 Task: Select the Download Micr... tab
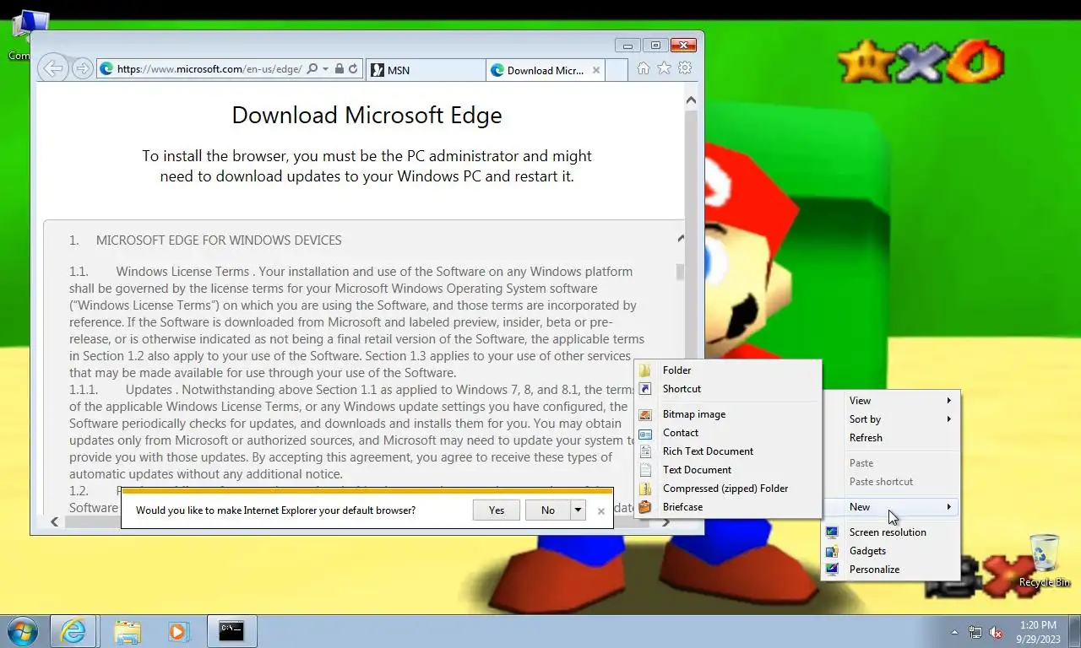(546, 70)
